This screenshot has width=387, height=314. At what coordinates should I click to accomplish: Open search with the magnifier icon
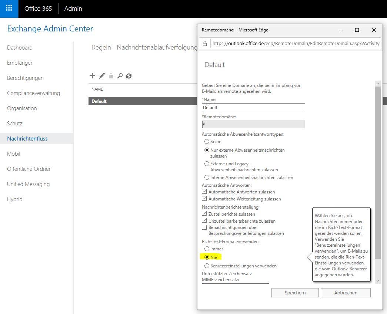pos(120,76)
